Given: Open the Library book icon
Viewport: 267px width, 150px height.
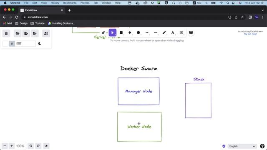Looking at the screenshot, I should pos(191,32).
